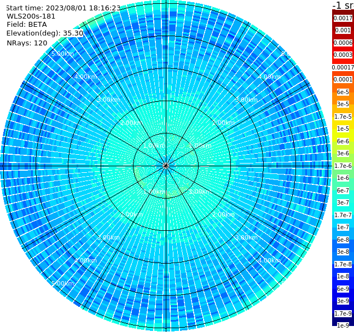Viewport: 354px width, 332px height.
Task: Select the "3e-6" colorbar value
Action: pyautogui.click(x=343, y=153)
